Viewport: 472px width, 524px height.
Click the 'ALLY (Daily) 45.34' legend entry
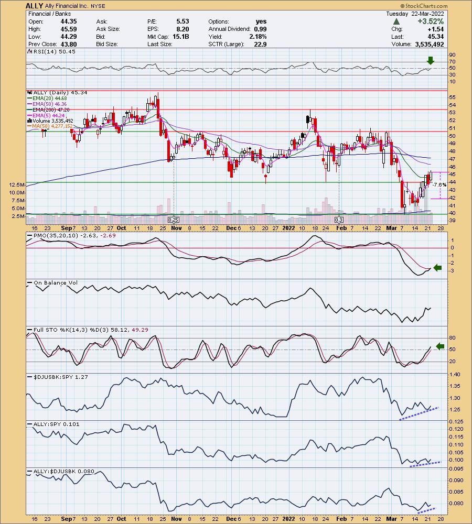tap(58, 93)
